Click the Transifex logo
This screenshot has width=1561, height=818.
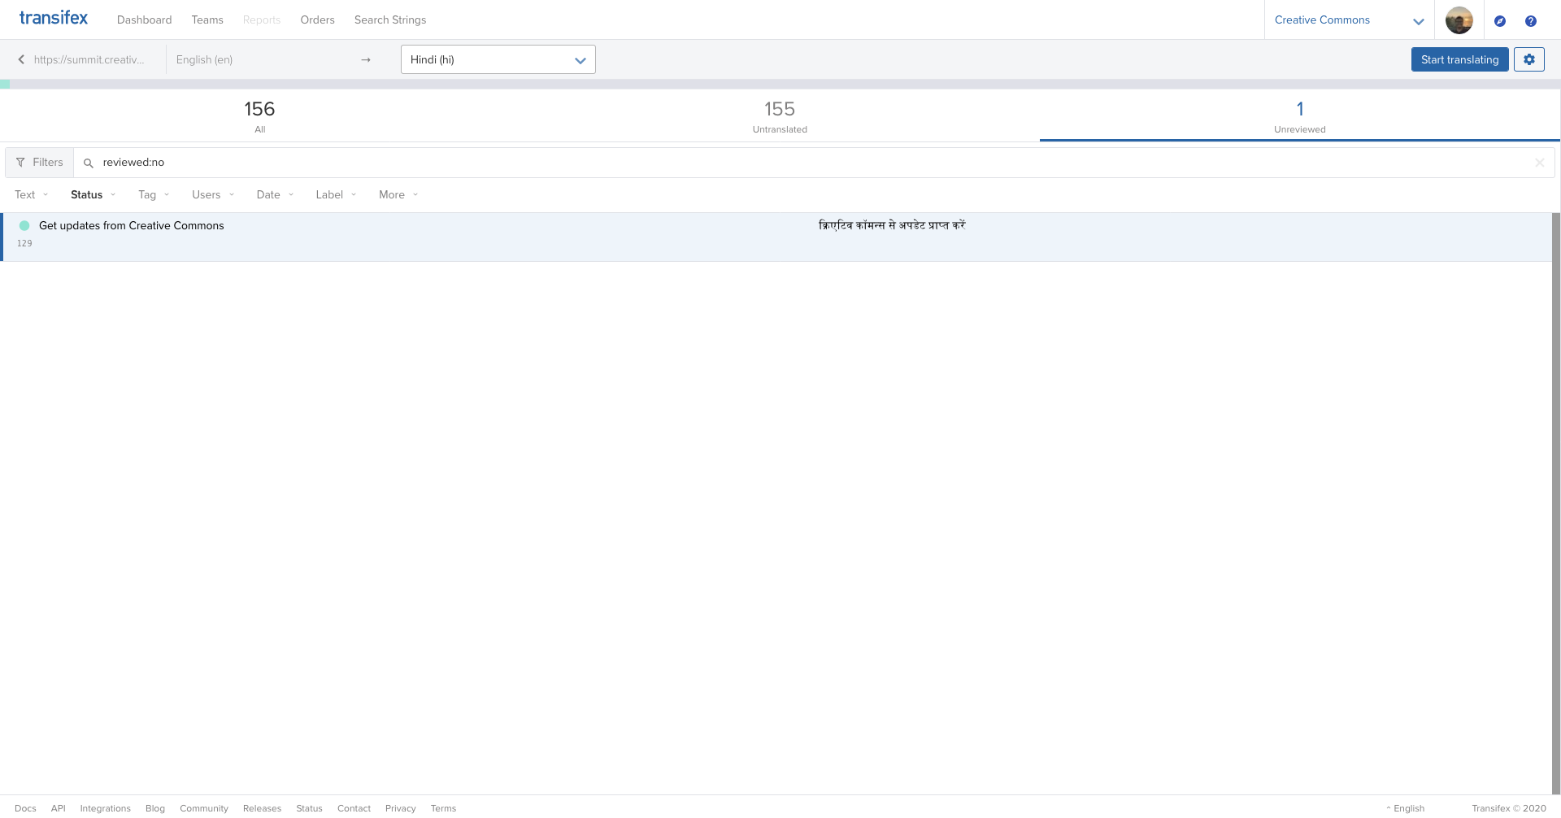[x=53, y=18]
